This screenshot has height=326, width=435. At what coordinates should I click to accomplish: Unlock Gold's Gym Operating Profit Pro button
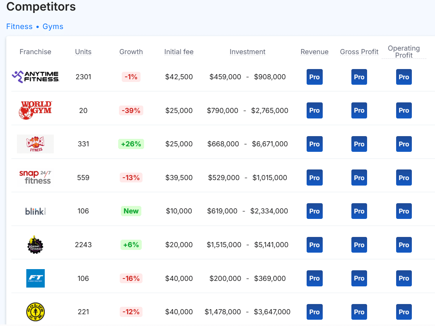pos(404,312)
